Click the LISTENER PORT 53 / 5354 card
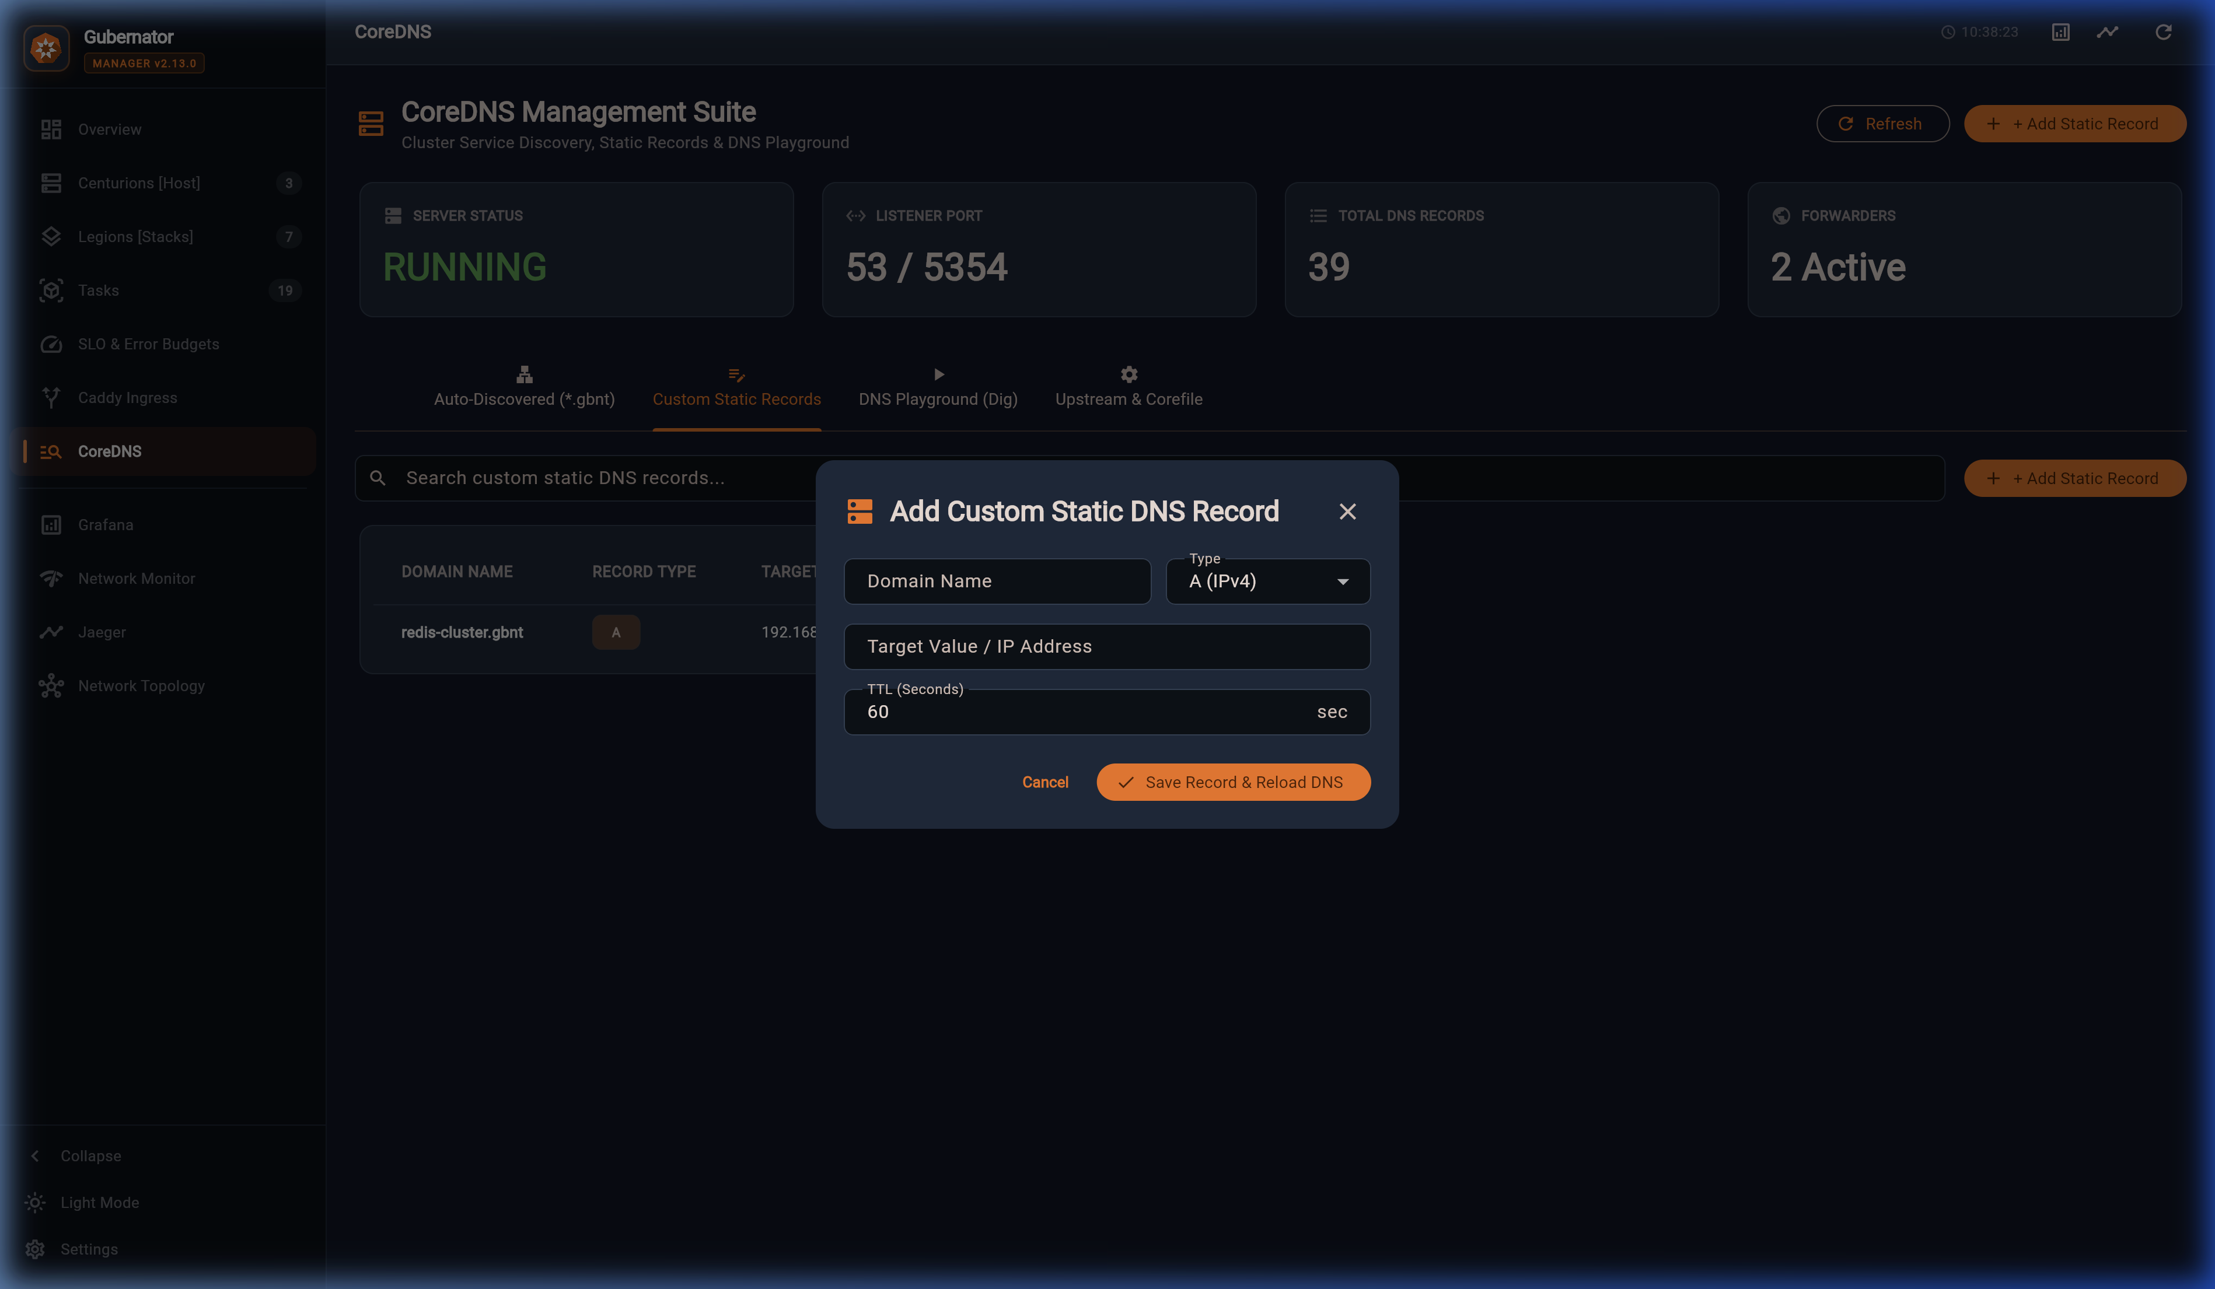Screen dimensions: 2215x1289 (1039, 250)
